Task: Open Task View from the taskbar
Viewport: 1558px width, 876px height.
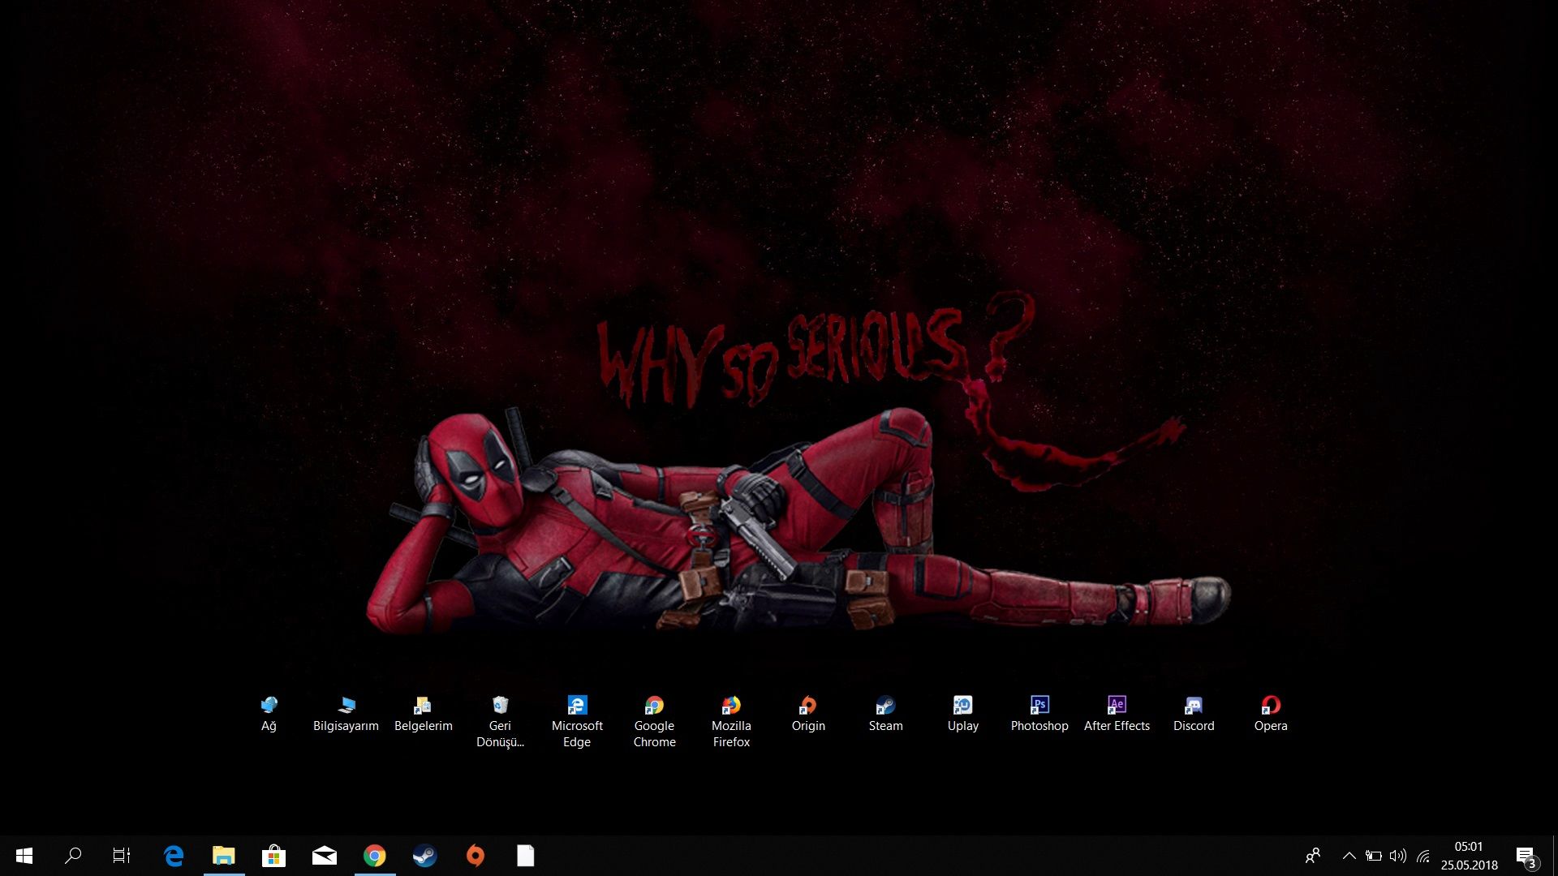Action: 122,856
